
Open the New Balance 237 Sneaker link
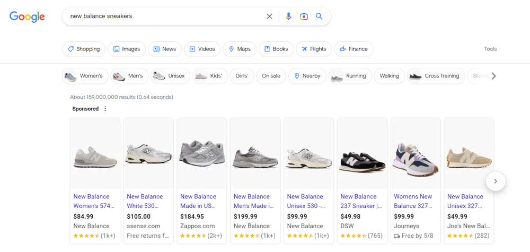click(x=361, y=201)
